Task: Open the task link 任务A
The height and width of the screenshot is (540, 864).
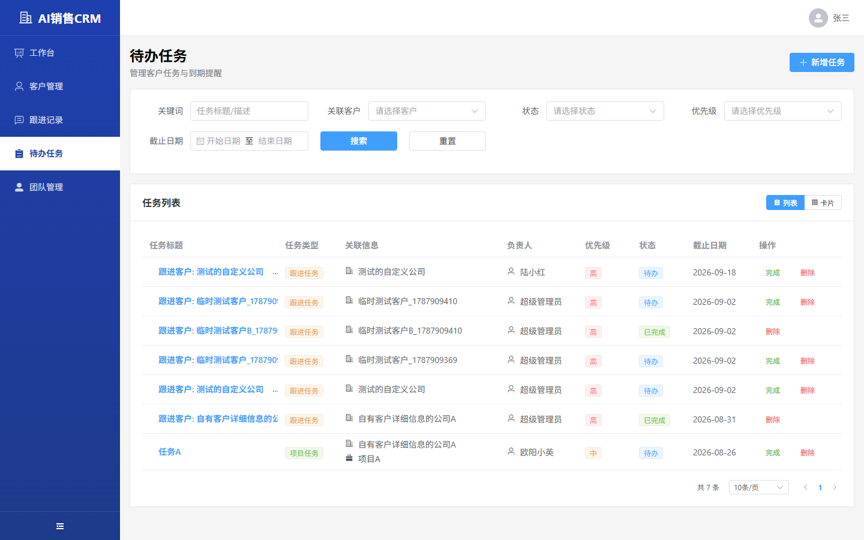Action: point(170,452)
